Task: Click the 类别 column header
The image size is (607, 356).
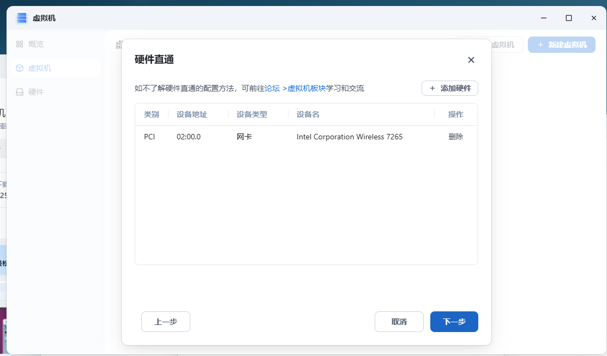Action: [x=151, y=114]
